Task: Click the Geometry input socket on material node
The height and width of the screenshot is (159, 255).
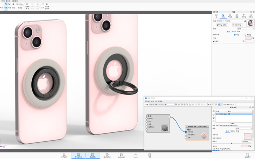Action: pos(186,135)
